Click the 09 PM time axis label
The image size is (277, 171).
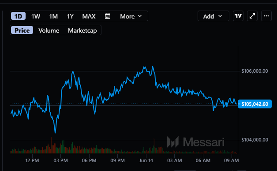[117, 160]
